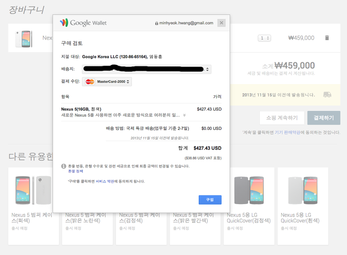Image resolution: width=347 pixels, height=255 pixels.
Task: Click the info icon beside the exchange rate notice
Action: coord(63,166)
